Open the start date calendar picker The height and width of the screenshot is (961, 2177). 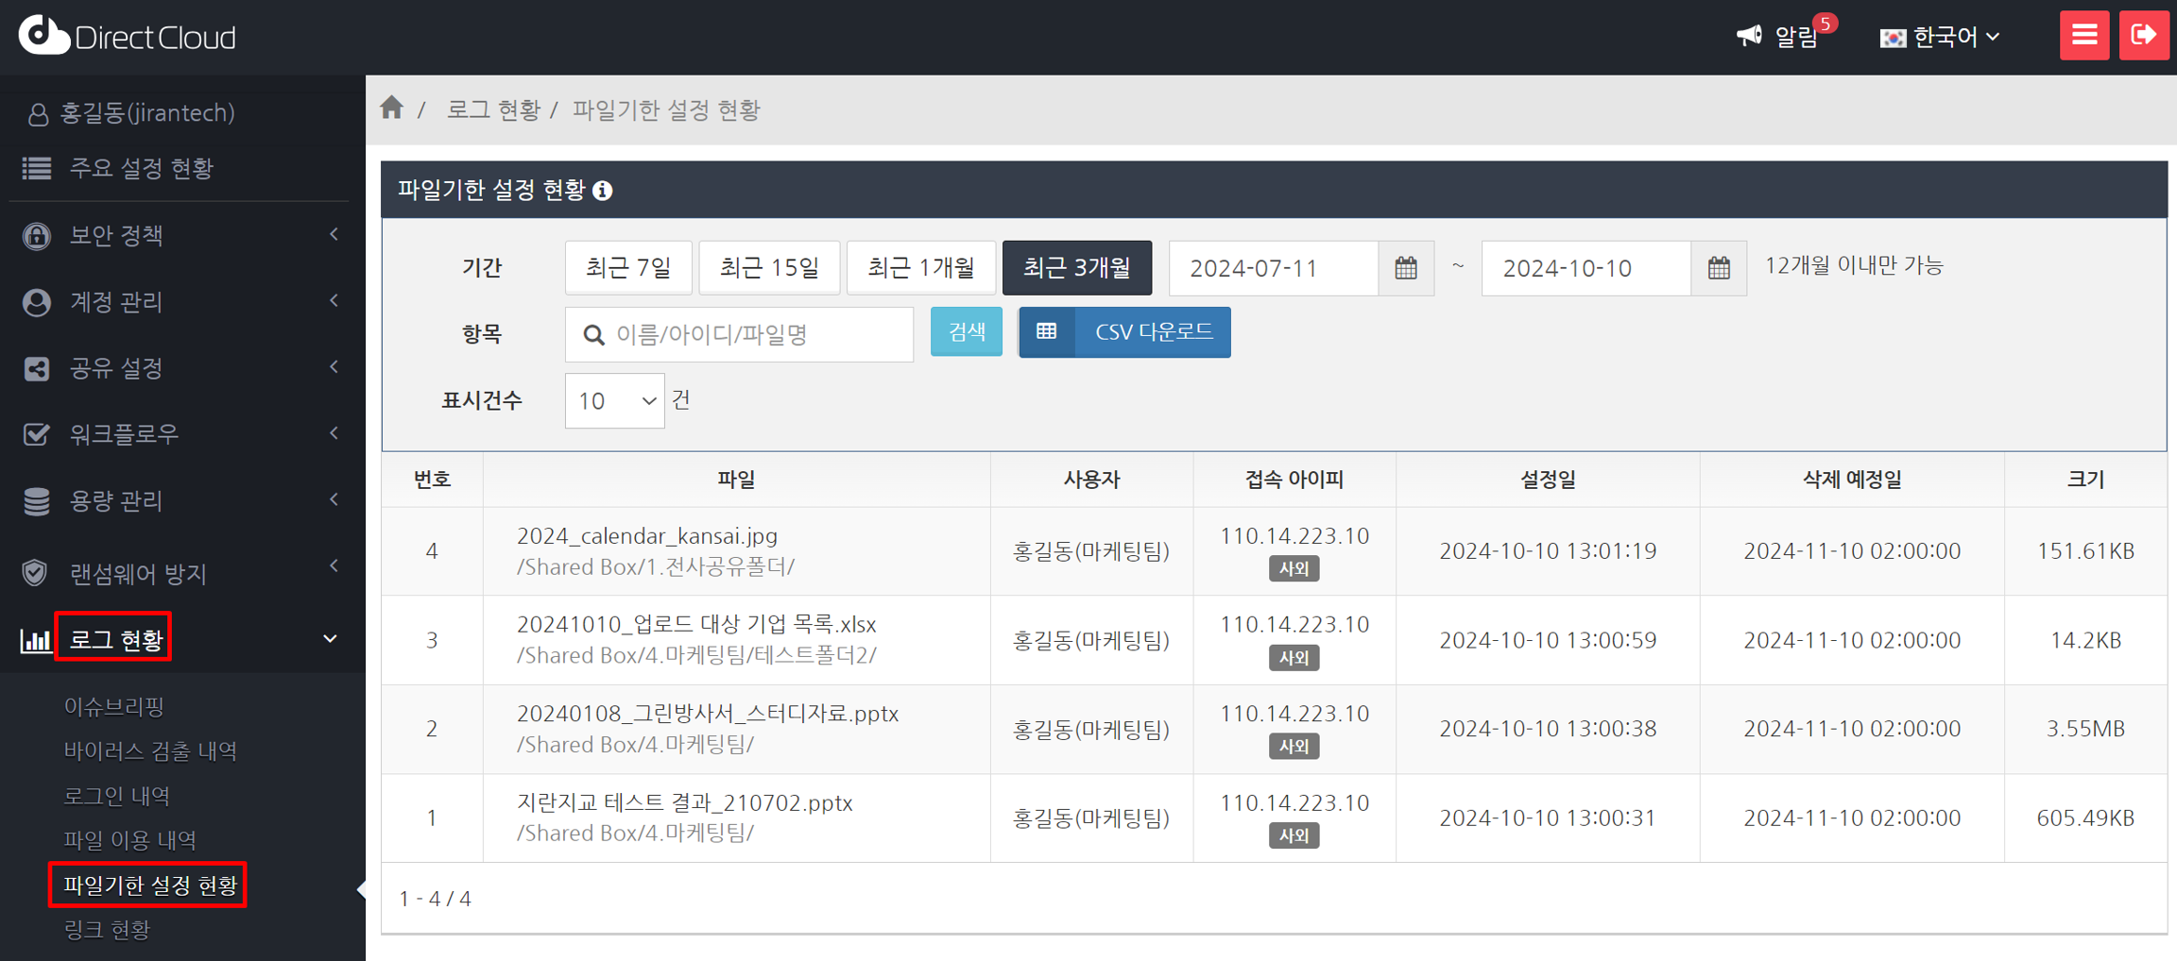(x=1405, y=268)
